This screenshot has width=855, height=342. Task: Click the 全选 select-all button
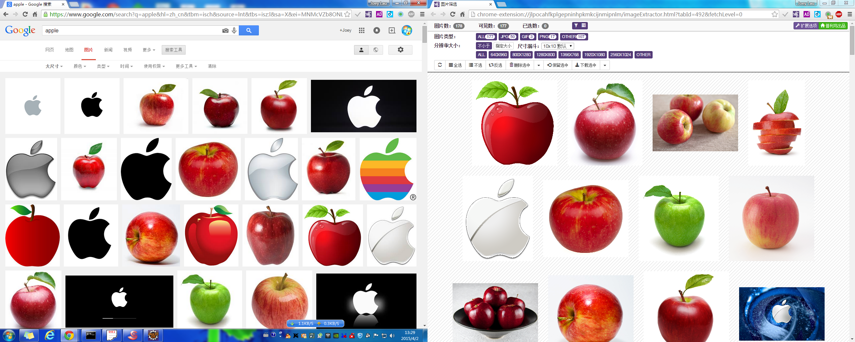pos(455,65)
